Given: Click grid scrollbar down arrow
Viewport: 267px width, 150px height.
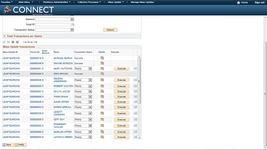Looking at the screenshot, I should point(139,138).
